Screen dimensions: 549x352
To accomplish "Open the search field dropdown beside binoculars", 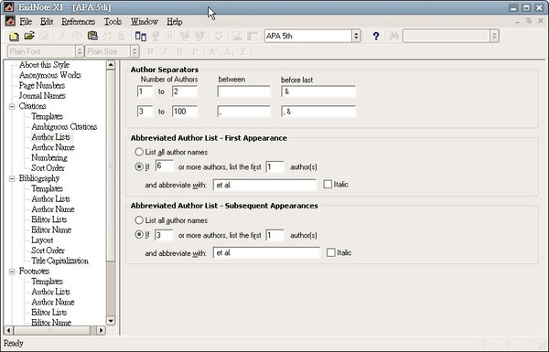I will (x=494, y=36).
